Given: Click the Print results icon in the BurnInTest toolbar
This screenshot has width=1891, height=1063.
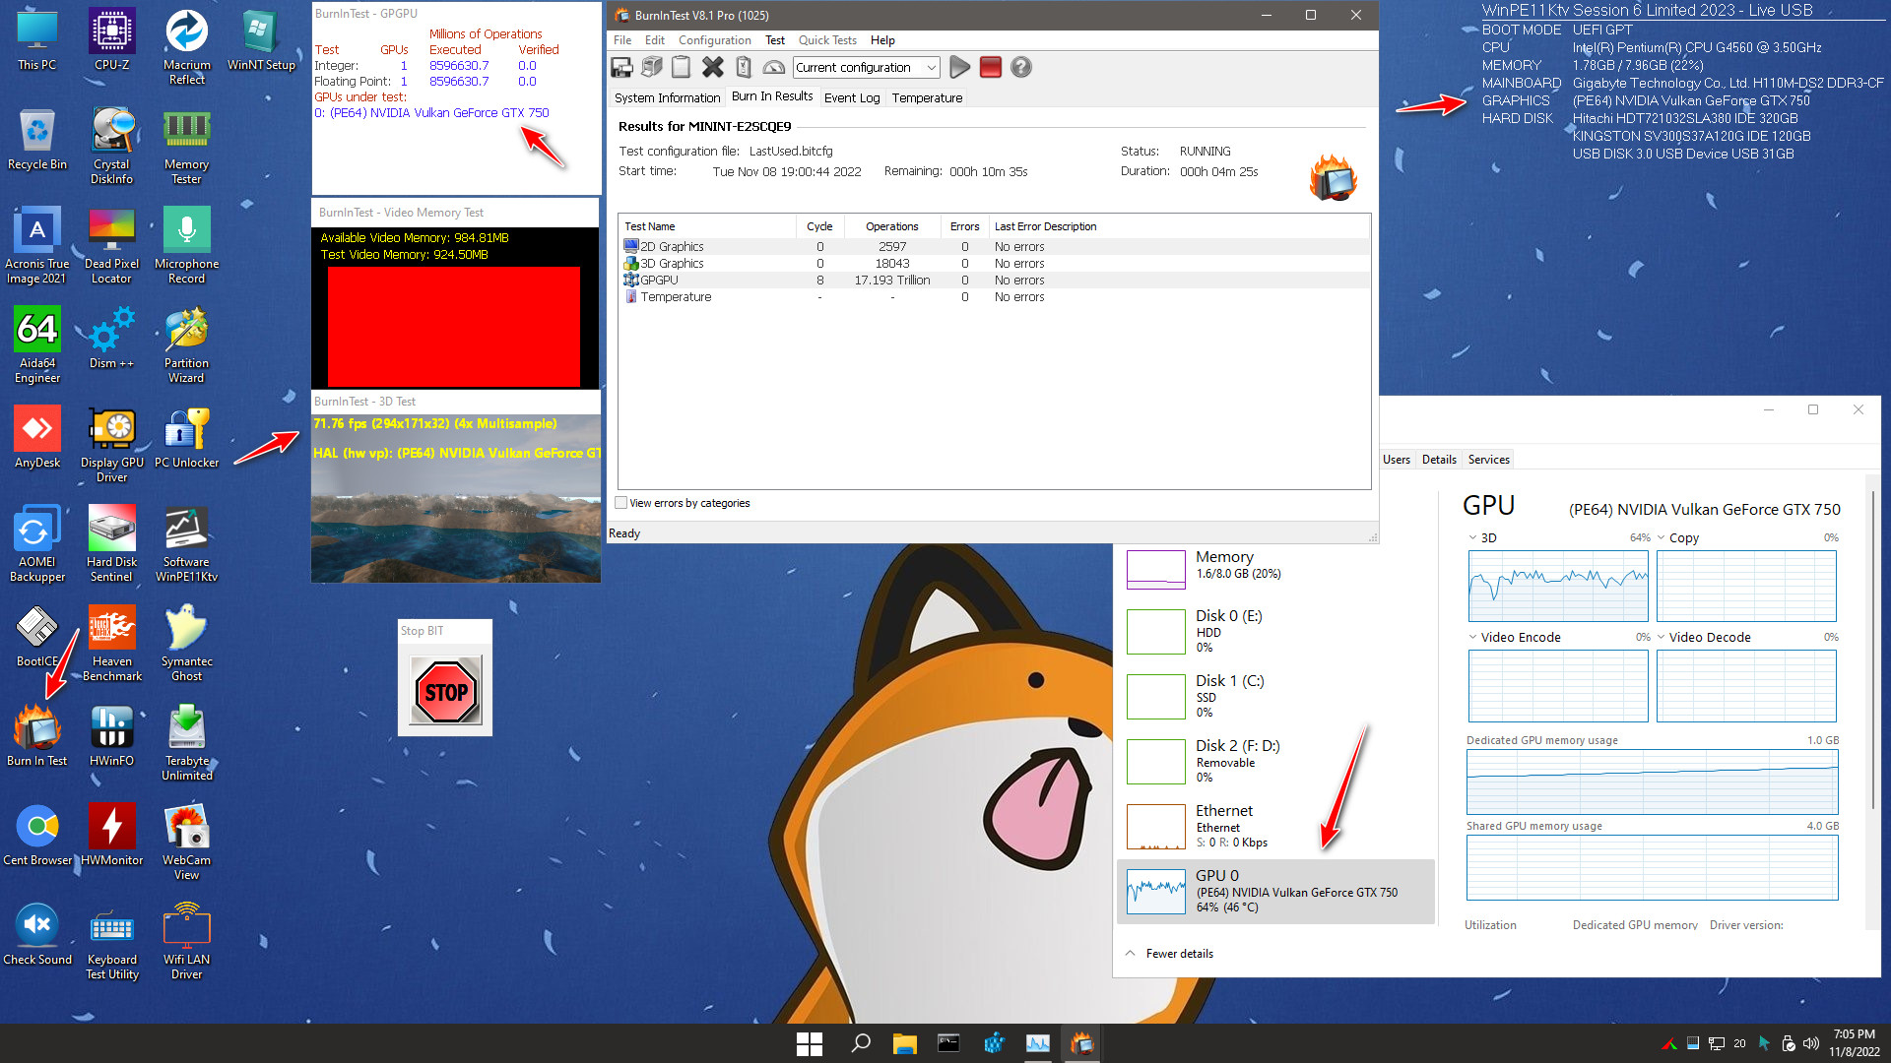Looking at the screenshot, I should [x=652, y=67].
